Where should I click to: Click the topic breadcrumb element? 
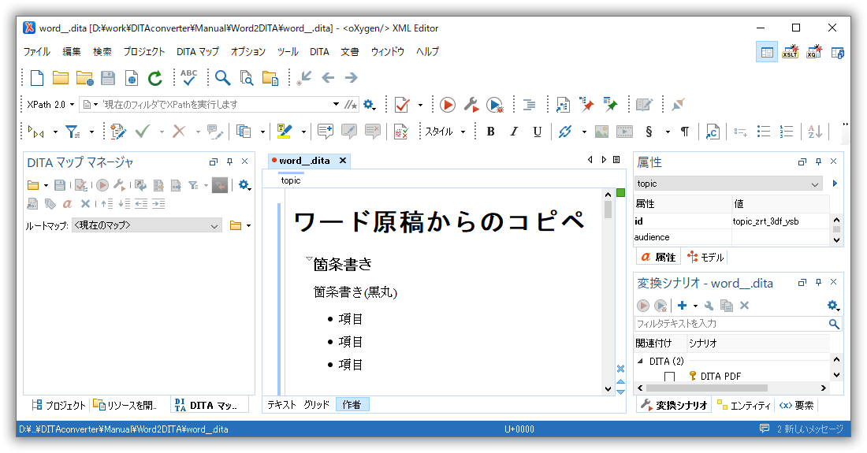[x=291, y=180]
